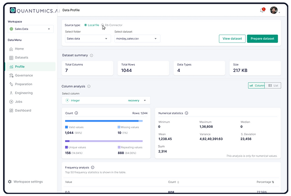Viewport: 291px width, 196px height.
Task: Show info icon next to Count
Action: coord(76,113)
